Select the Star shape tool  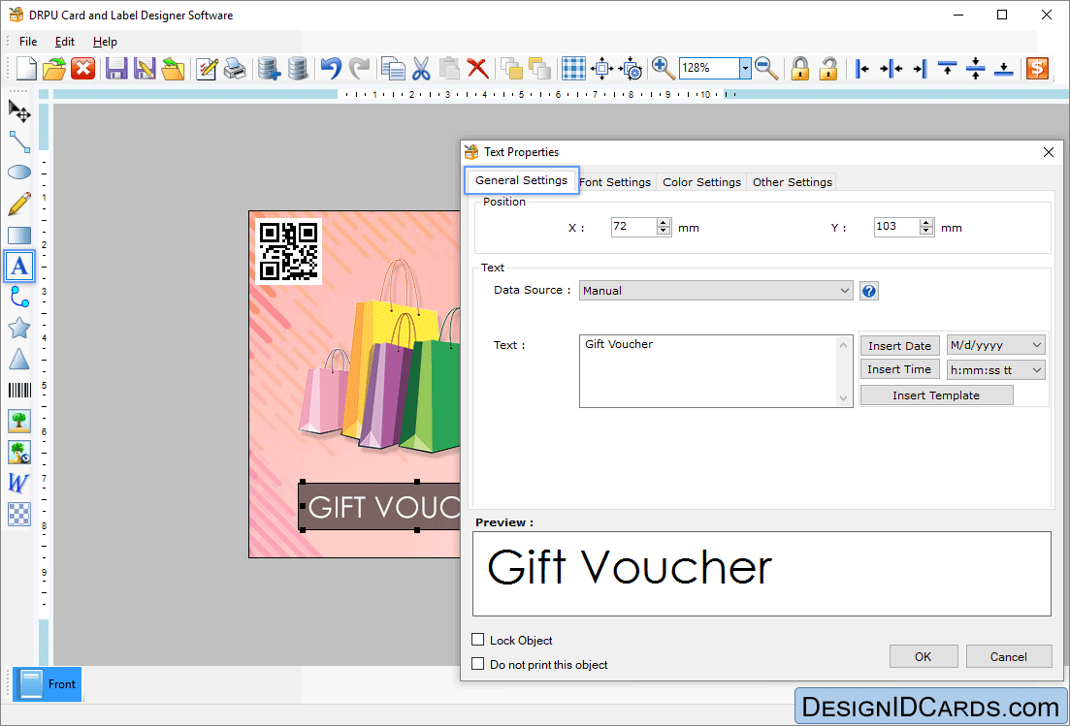click(19, 328)
